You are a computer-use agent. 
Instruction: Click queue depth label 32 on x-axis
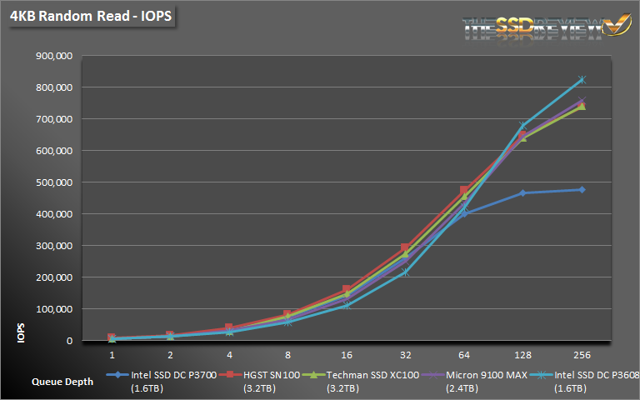point(405,355)
